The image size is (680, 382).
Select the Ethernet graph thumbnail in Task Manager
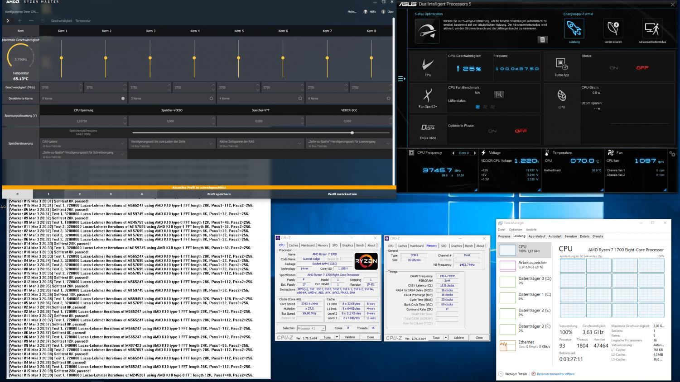(508, 345)
